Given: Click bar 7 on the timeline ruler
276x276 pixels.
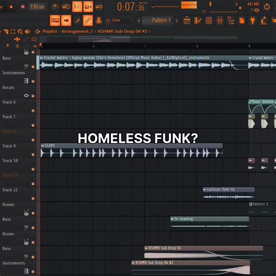Looking at the screenshot, I should pos(145,46).
